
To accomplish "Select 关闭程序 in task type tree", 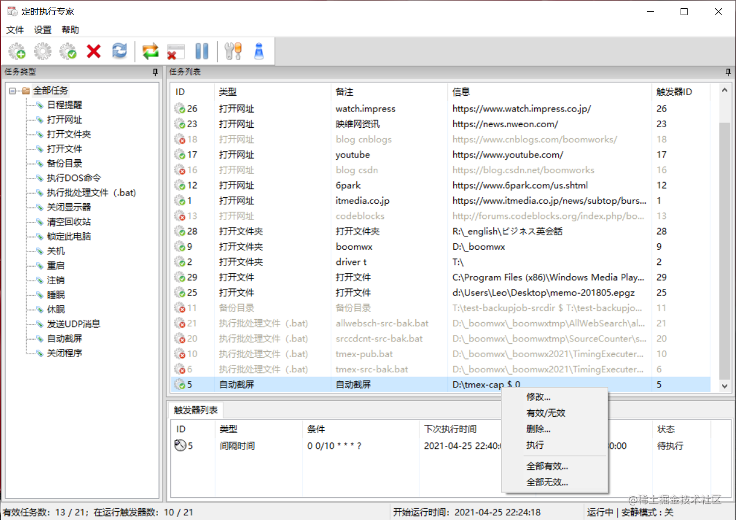I will [64, 353].
